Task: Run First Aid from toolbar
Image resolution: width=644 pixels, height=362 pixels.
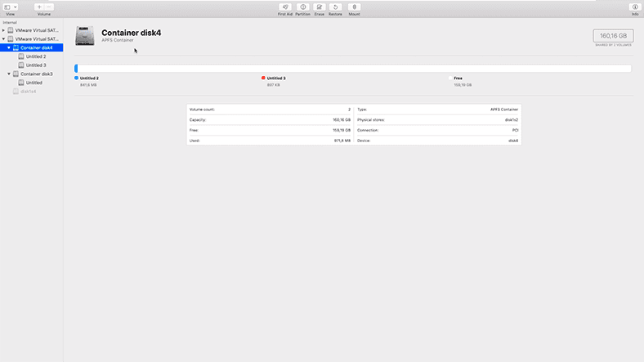Action: pyautogui.click(x=285, y=7)
